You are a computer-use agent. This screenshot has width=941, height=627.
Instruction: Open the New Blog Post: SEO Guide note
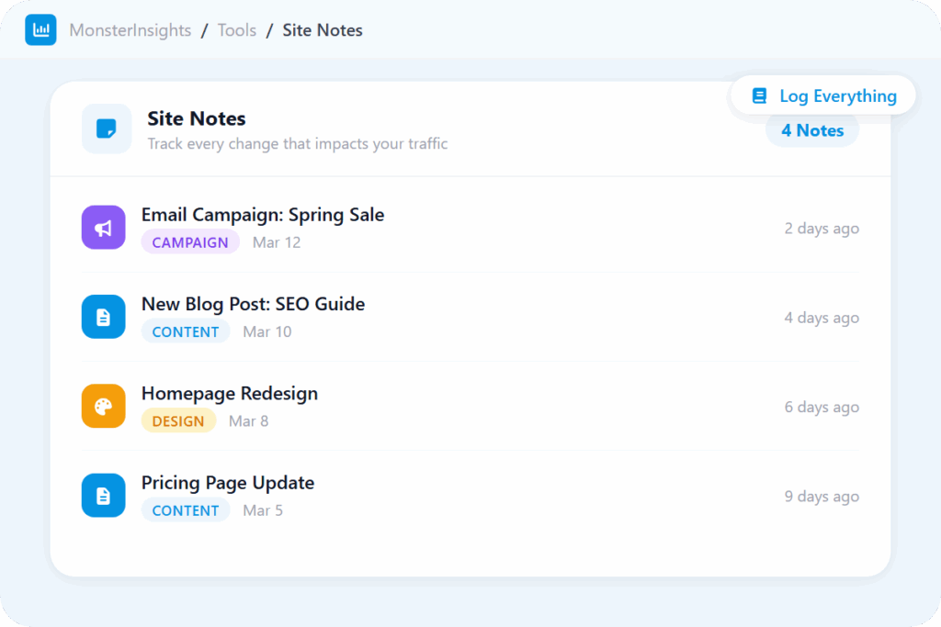pos(253,304)
